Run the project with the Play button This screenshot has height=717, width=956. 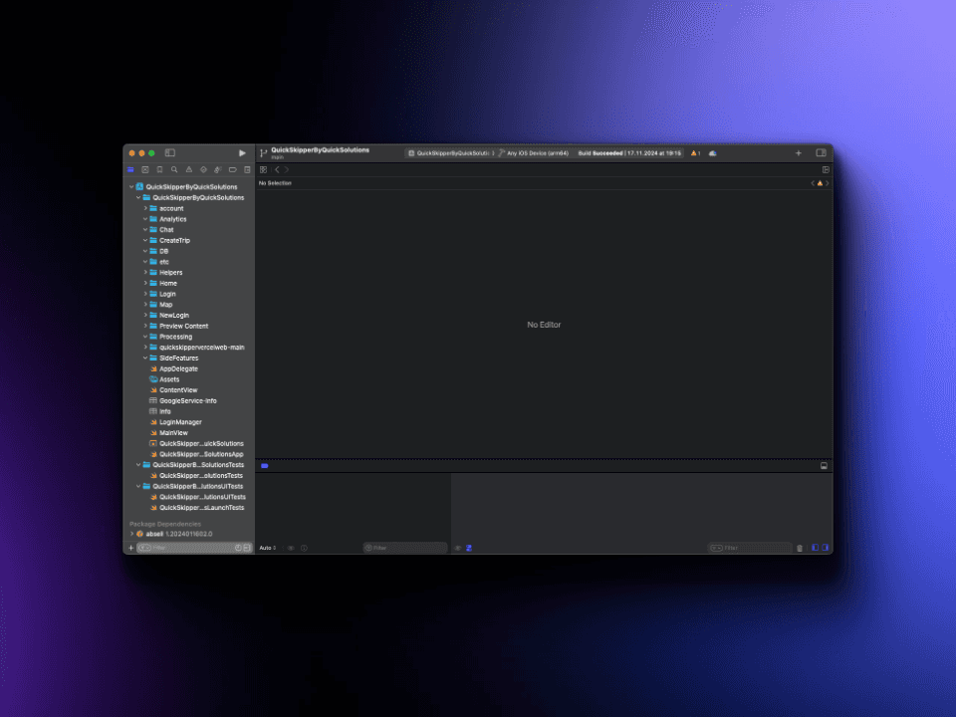242,153
